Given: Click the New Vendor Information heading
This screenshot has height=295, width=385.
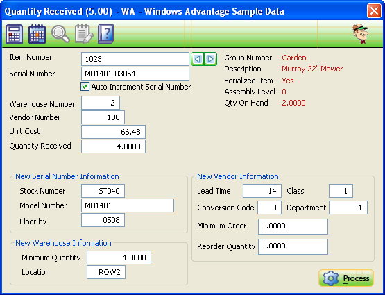Looking at the screenshot, I should click(238, 176).
